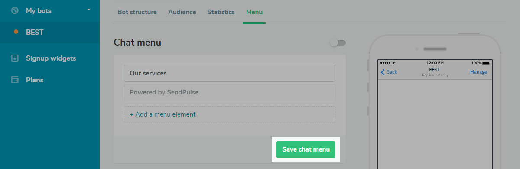The height and width of the screenshot is (169, 520).
Task: Click the battery icon in phone preview
Action: pyautogui.click(x=486, y=63)
